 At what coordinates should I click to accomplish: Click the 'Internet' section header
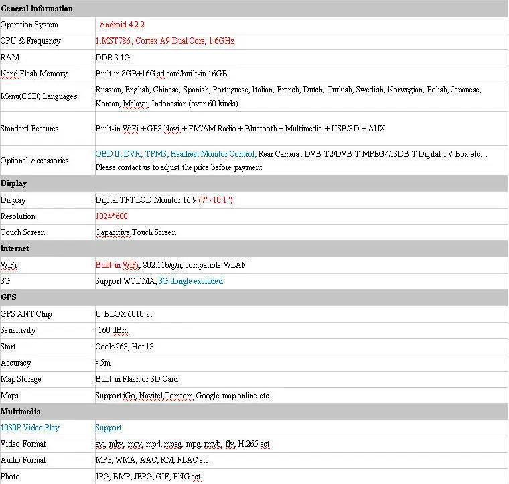tap(15, 248)
